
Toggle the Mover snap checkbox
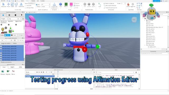click(36, 7)
